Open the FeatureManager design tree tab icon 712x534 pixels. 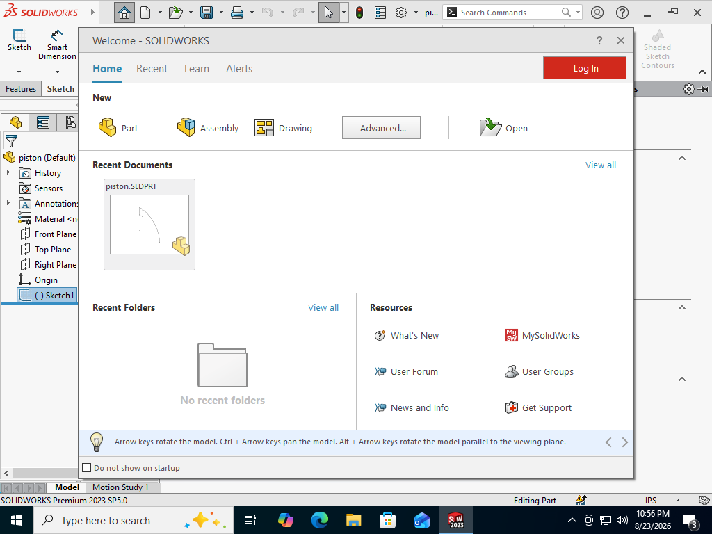click(15, 122)
